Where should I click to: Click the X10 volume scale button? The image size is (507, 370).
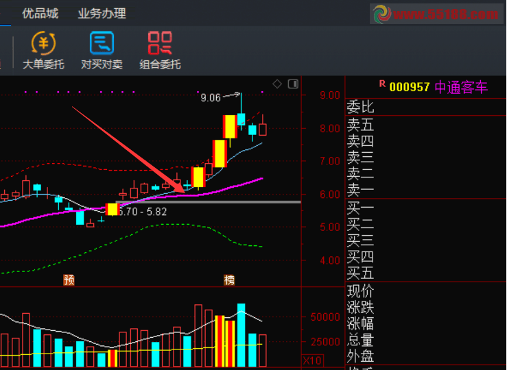311,360
